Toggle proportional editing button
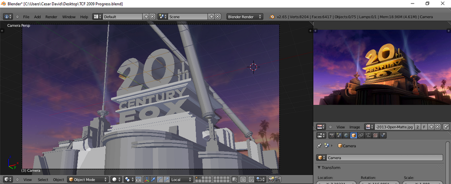 (x=243, y=179)
